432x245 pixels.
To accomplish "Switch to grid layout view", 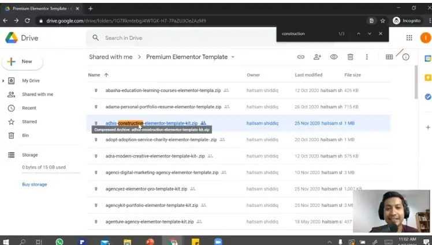I will tap(389, 57).
